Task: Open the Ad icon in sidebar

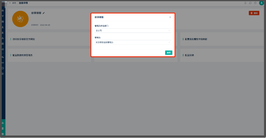Action: [3, 63]
